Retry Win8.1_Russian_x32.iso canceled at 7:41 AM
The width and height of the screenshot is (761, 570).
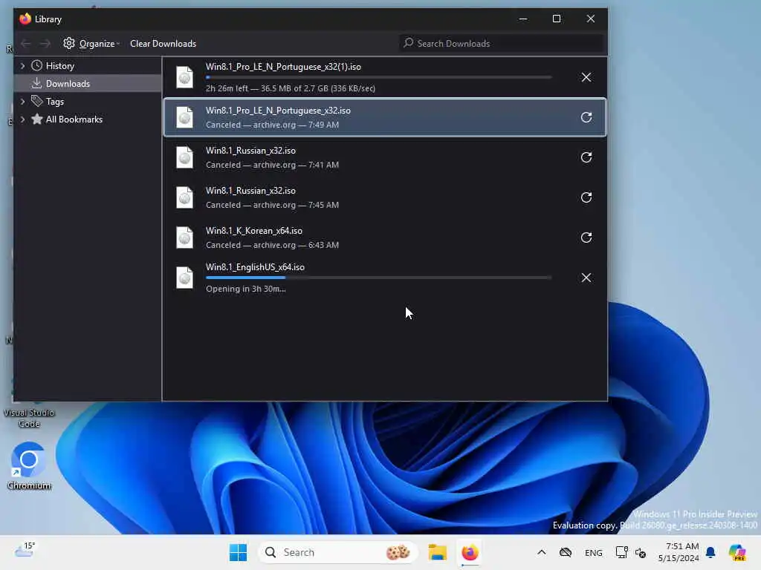tap(586, 157)
